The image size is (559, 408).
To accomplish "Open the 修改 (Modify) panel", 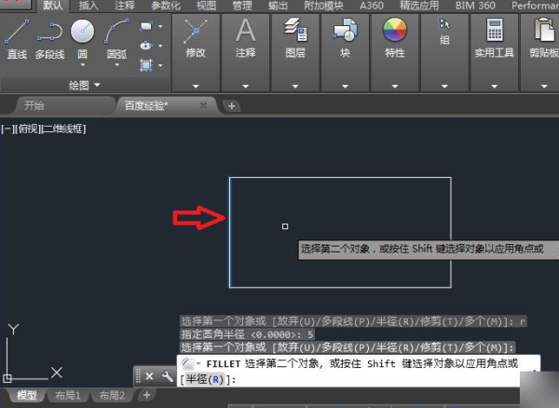I will pyautogui.click(x=196, y=38).
